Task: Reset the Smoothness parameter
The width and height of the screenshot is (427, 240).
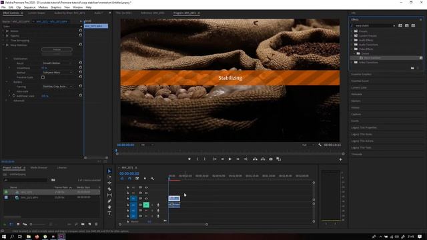Action: coord(81,67)
